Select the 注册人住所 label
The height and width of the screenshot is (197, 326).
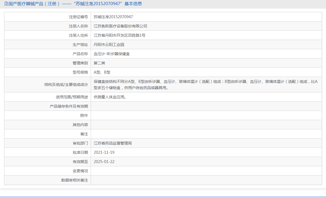[x=78, y=35]
